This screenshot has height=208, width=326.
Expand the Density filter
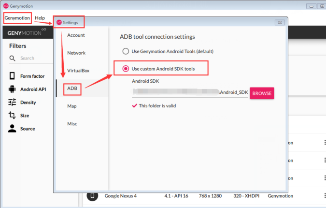coord(28,103)
